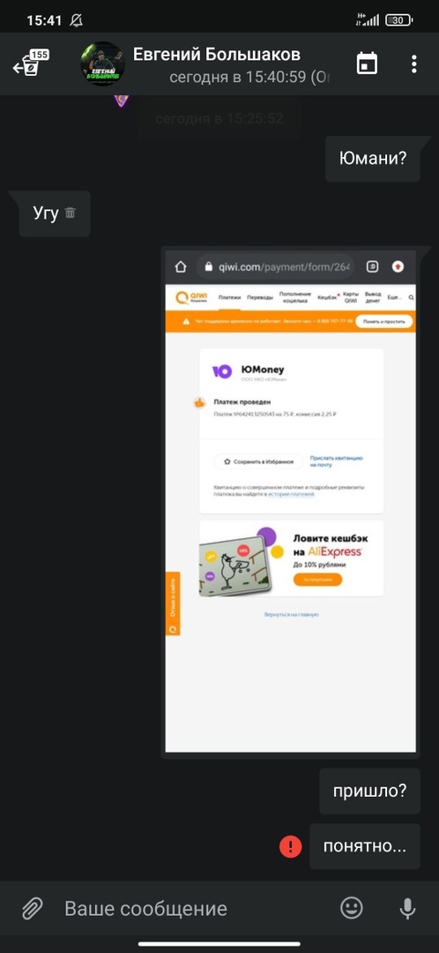Image resolution: width=439 pixels, height=953 pixels.
Task: Tap the muted notifications bell icon
Action: click(76, 20)
